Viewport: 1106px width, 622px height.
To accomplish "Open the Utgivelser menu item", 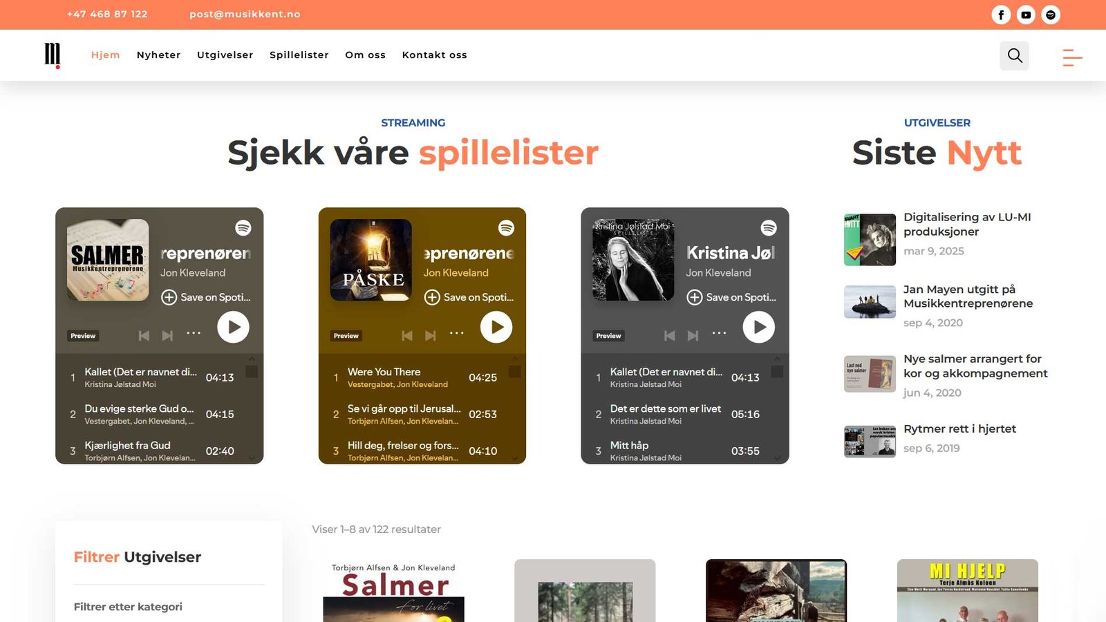I will [225, 55].
